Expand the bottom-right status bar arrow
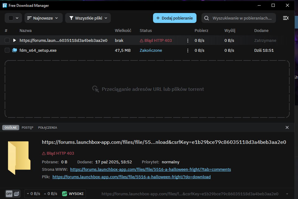Screen dimensions: 298x199 click(287, 194)
